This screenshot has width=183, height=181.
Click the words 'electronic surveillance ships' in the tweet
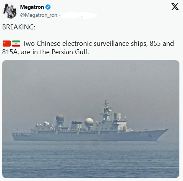click(105, 44)
